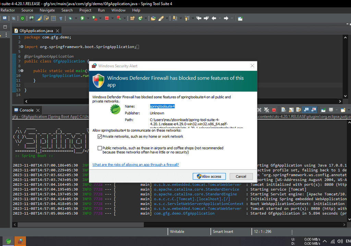Click the Allow access button
Screen dimensions: 351x246
(x=209, y=176)
